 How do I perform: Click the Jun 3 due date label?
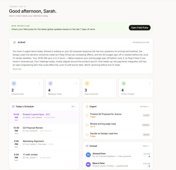93,126
